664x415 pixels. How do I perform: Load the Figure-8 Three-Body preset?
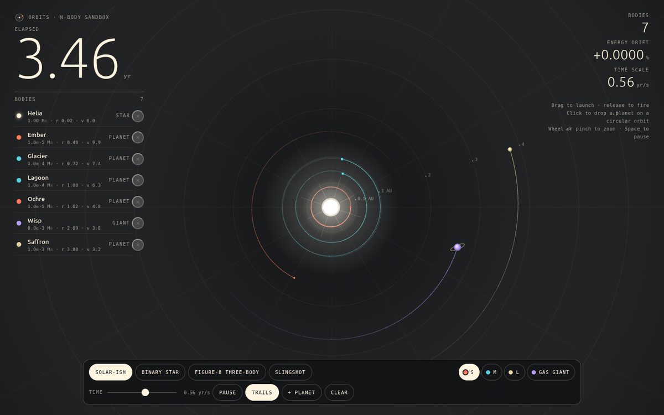[227, 372]
